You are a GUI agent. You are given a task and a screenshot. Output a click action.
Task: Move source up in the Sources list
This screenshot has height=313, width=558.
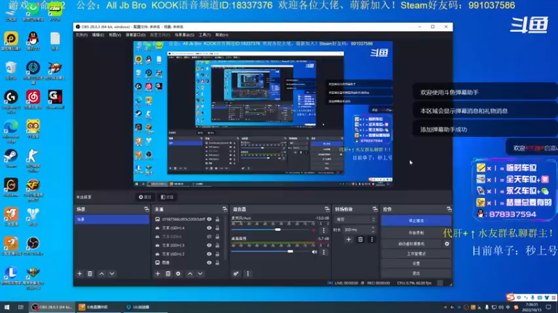[190, 273]
